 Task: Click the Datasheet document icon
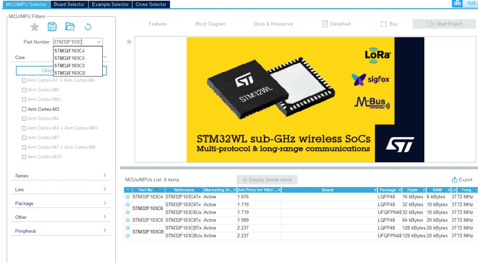(325, 24)
